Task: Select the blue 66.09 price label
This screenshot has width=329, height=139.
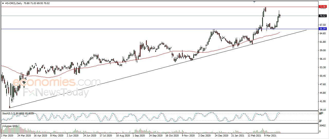Action: (x=322, y=29)
